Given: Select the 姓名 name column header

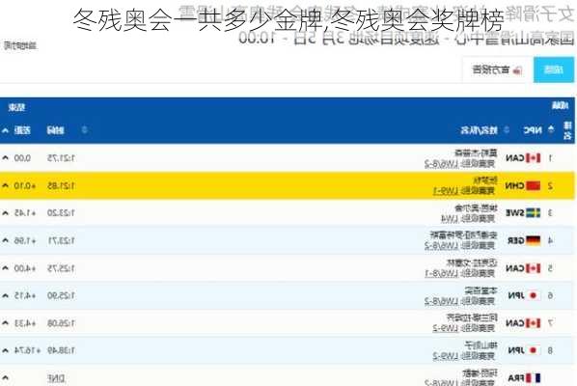Looking at the screenshot, I should pyautogui.click(x=480, y=130).
